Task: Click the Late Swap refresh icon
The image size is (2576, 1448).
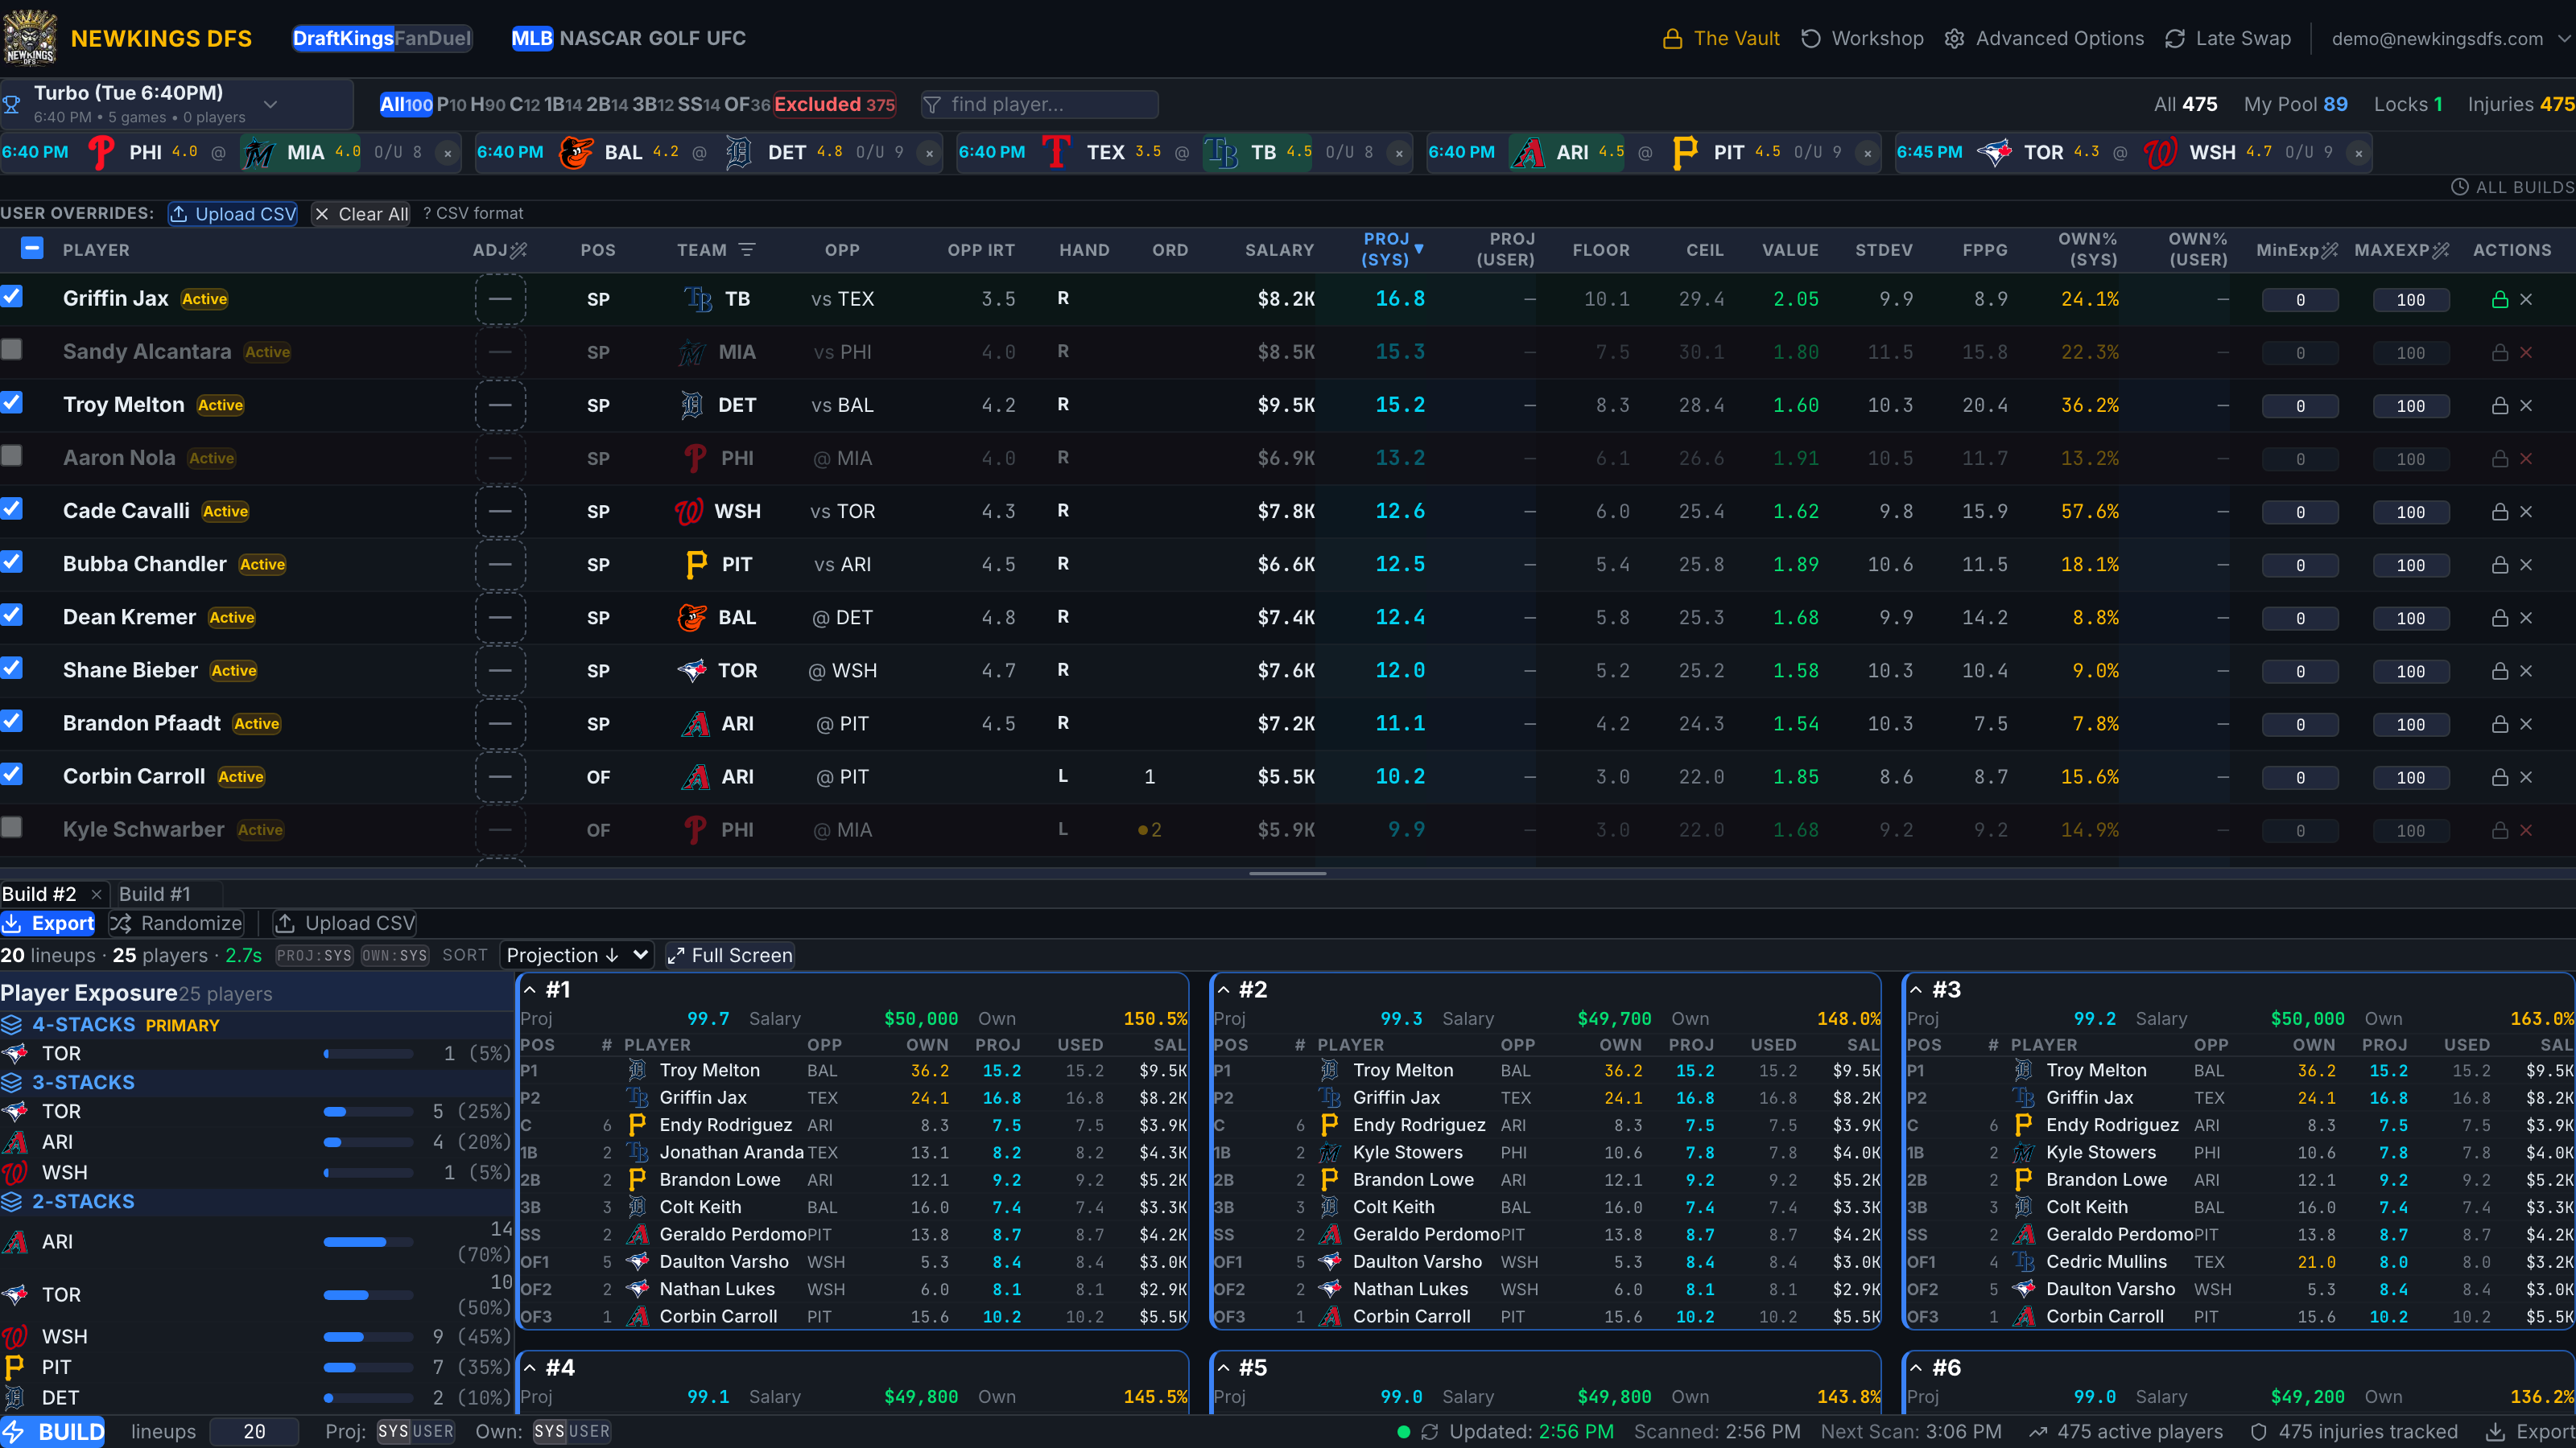Action: 2174,39
